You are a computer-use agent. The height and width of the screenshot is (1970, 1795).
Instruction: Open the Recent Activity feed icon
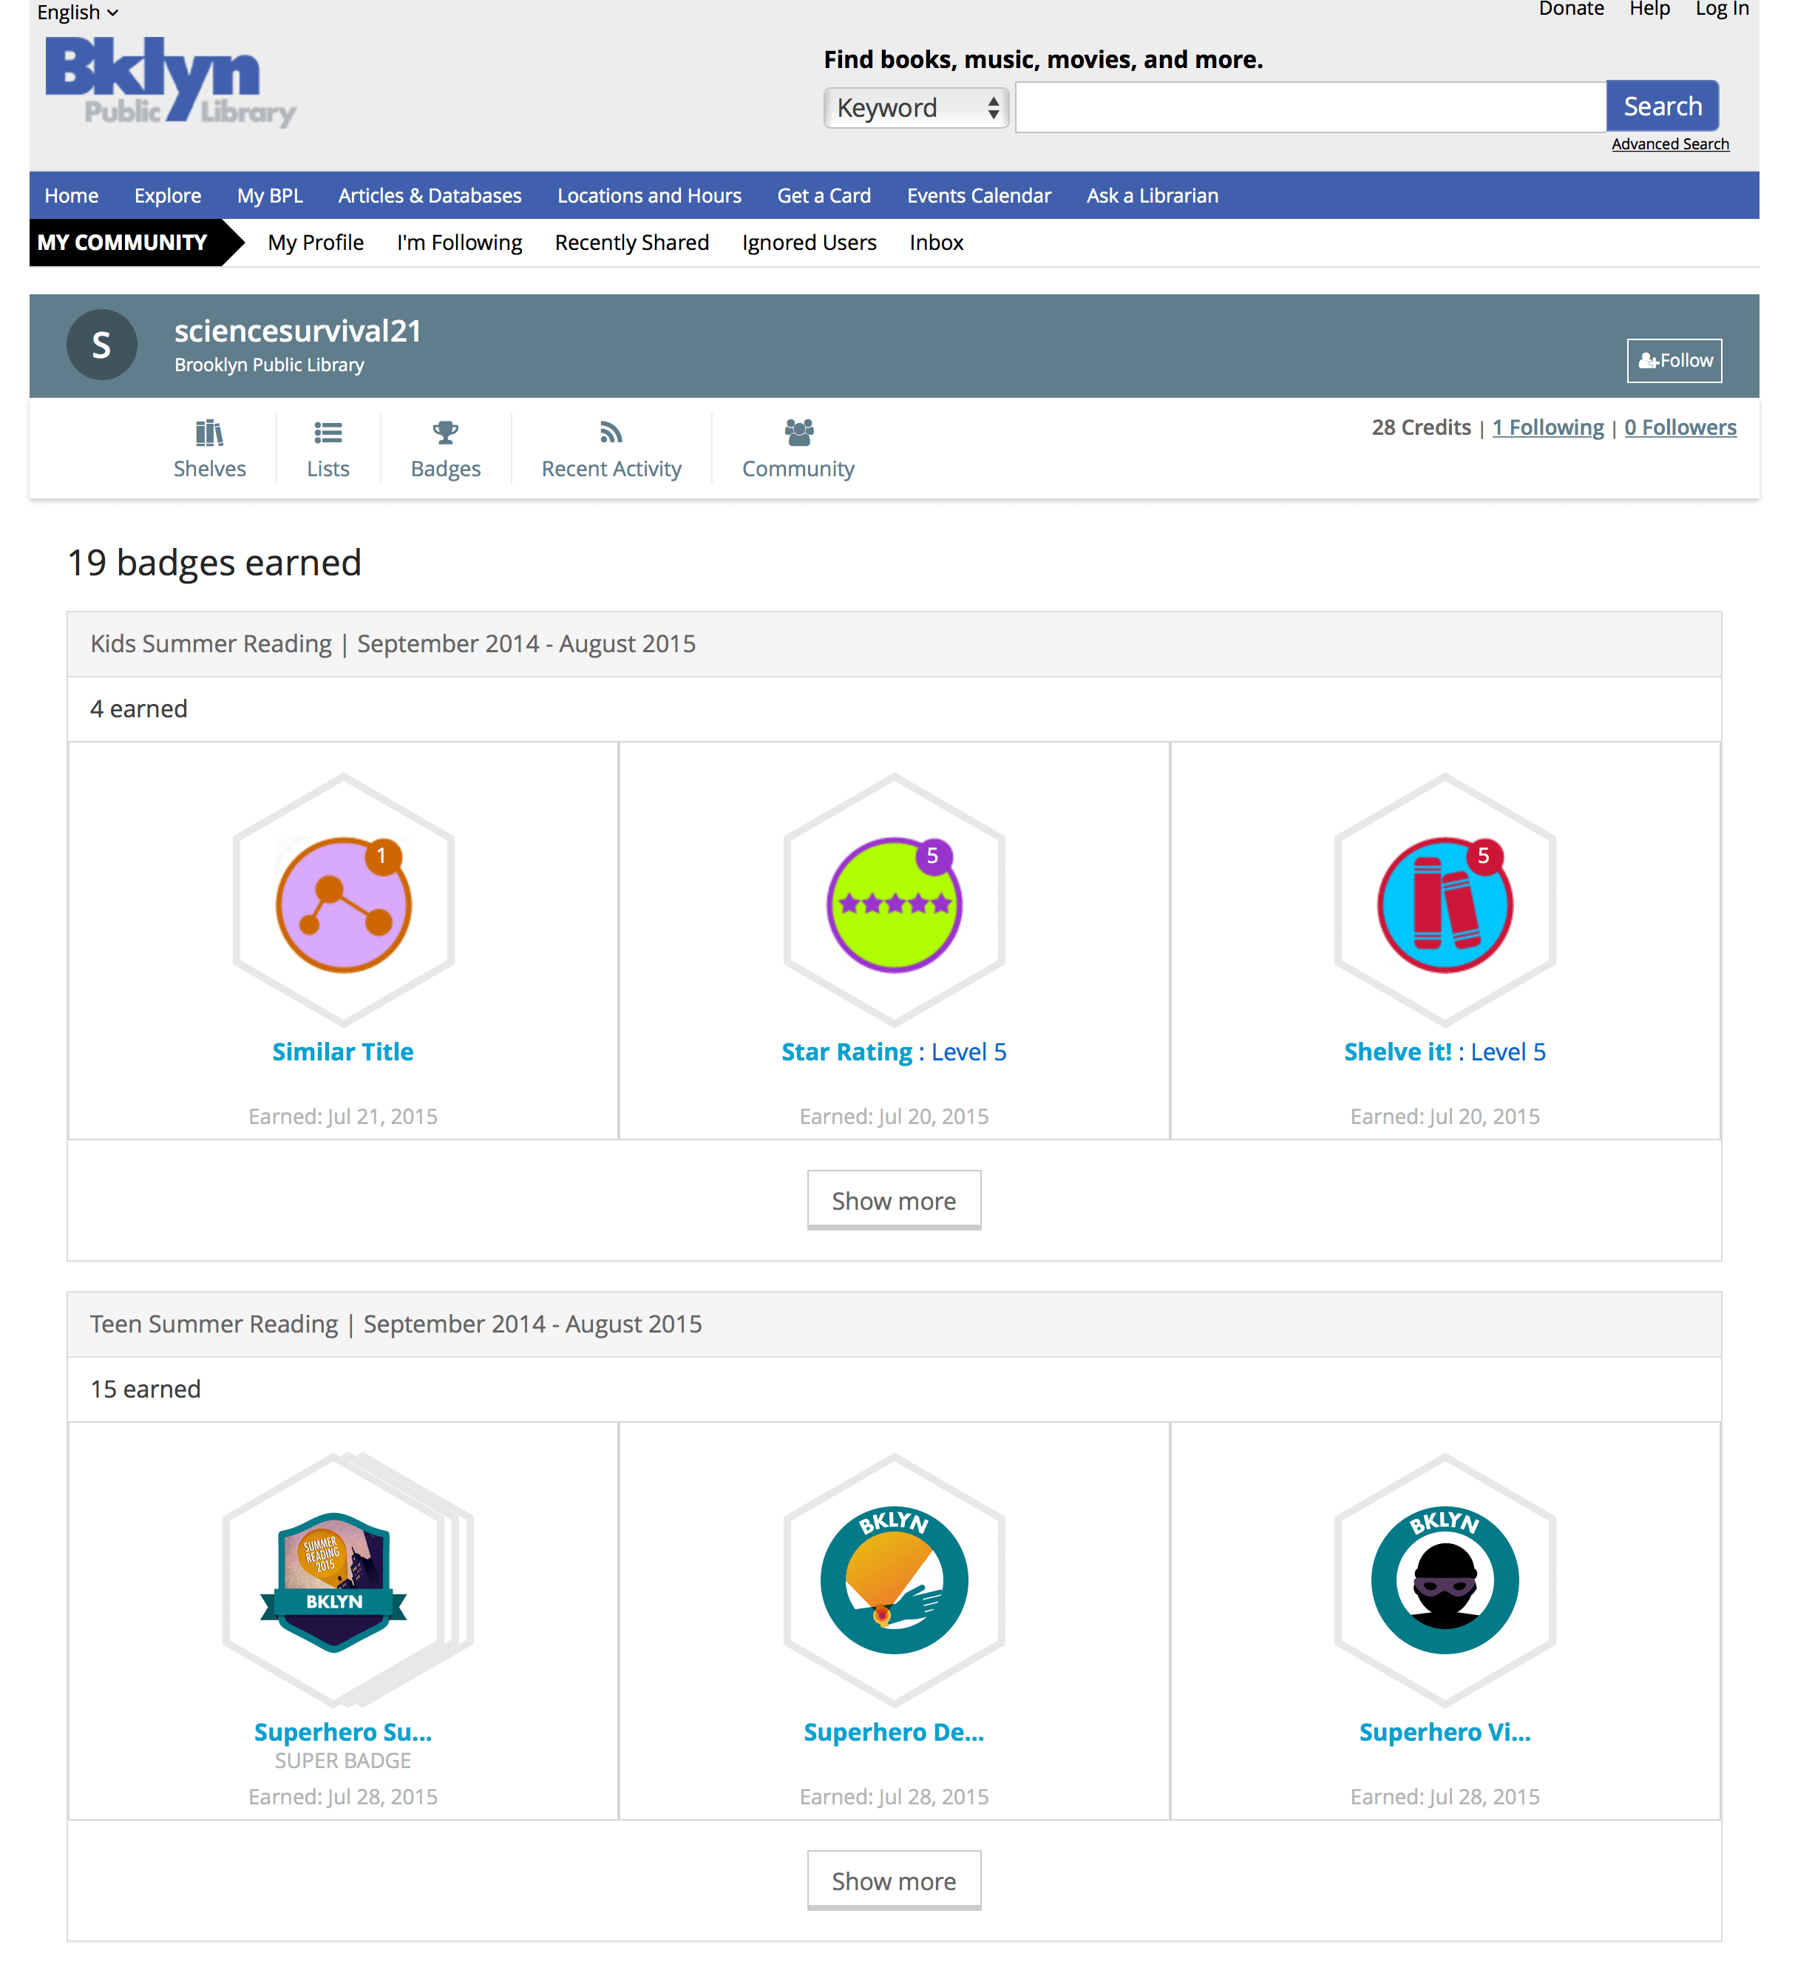[x=611, y=433]
